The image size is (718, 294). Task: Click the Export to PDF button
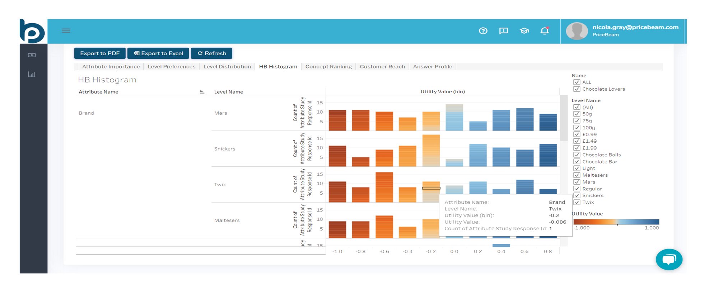coord(100,53)
